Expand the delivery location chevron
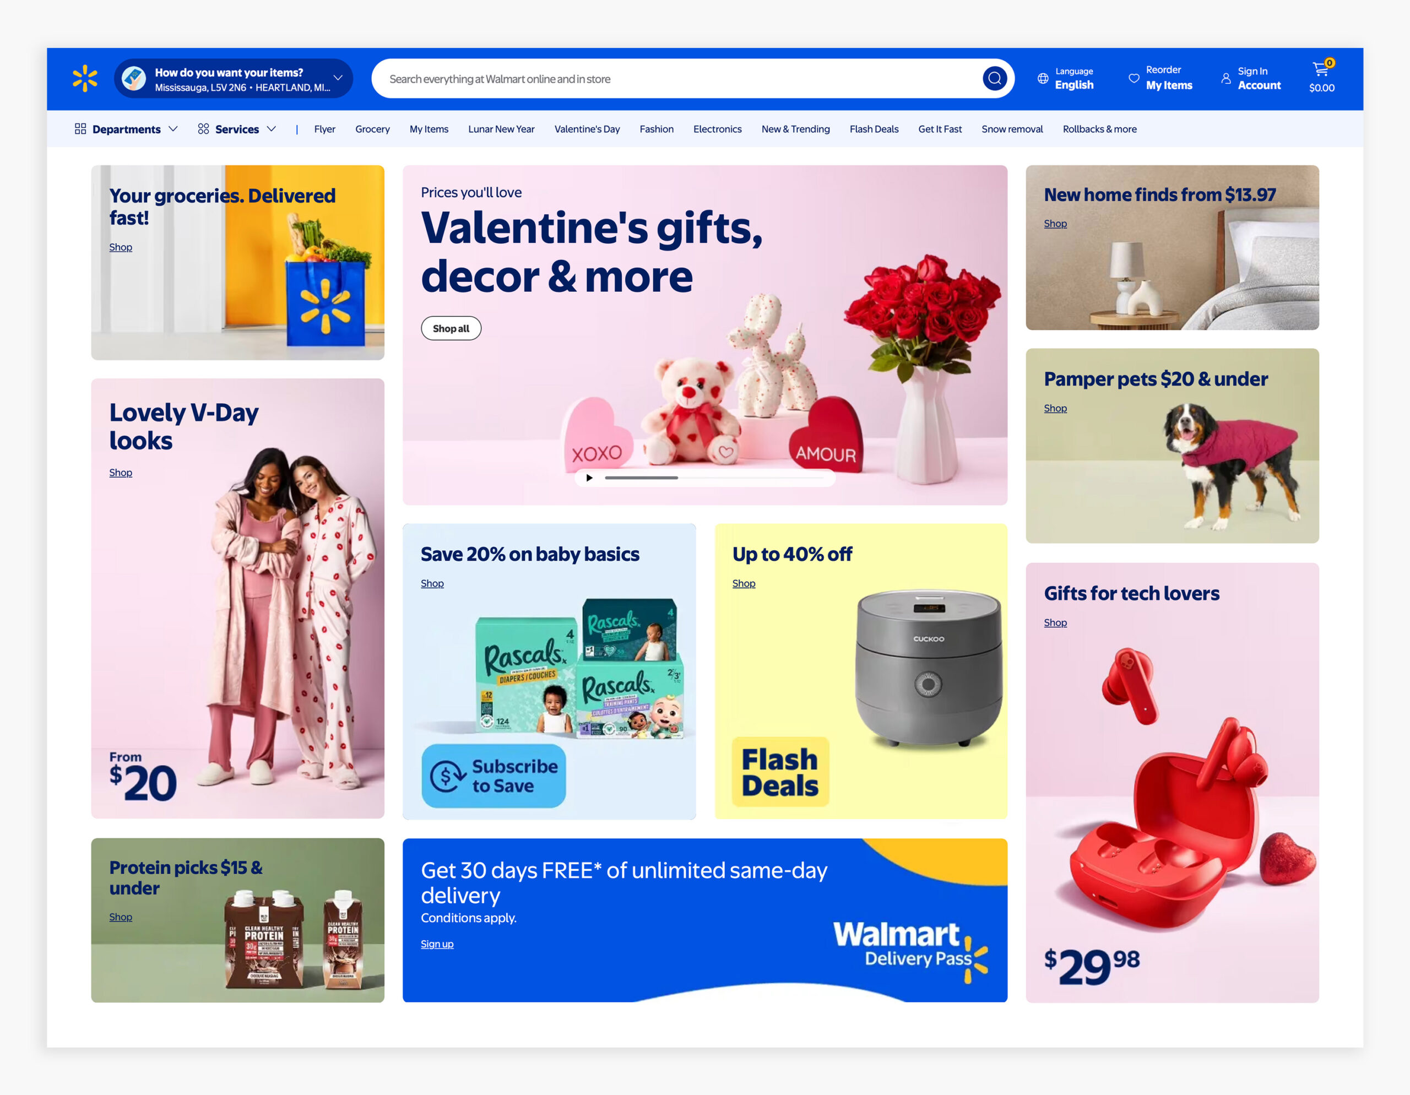 pos(338,78)
